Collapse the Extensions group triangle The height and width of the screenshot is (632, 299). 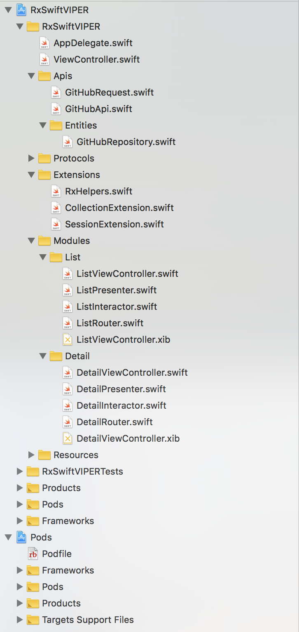(x=31, y=175)
